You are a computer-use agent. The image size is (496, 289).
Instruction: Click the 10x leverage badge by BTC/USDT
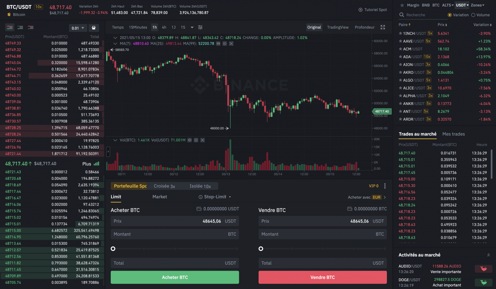(x=39, y=7)
